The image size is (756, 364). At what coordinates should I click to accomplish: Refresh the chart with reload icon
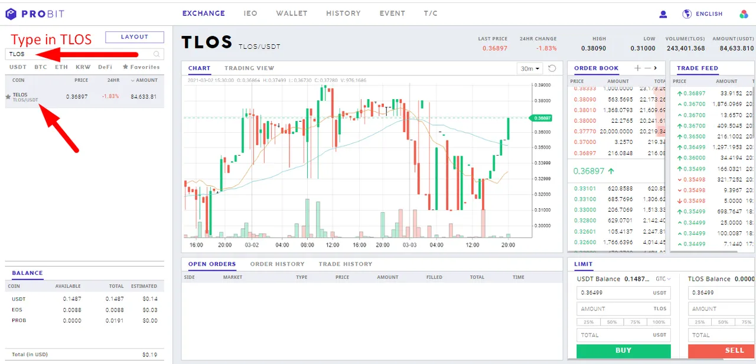pos(552,68)
